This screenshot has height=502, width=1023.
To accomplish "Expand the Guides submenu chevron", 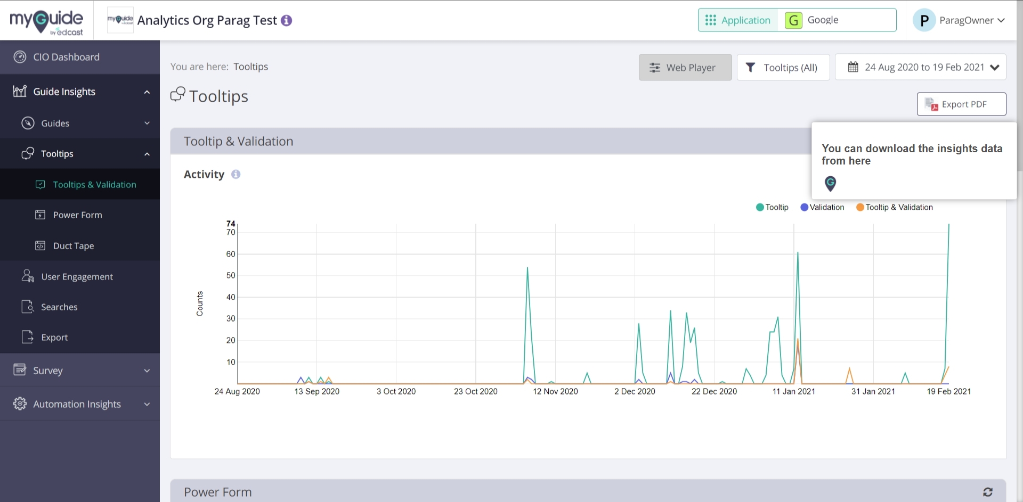I will tap(147, 123).
